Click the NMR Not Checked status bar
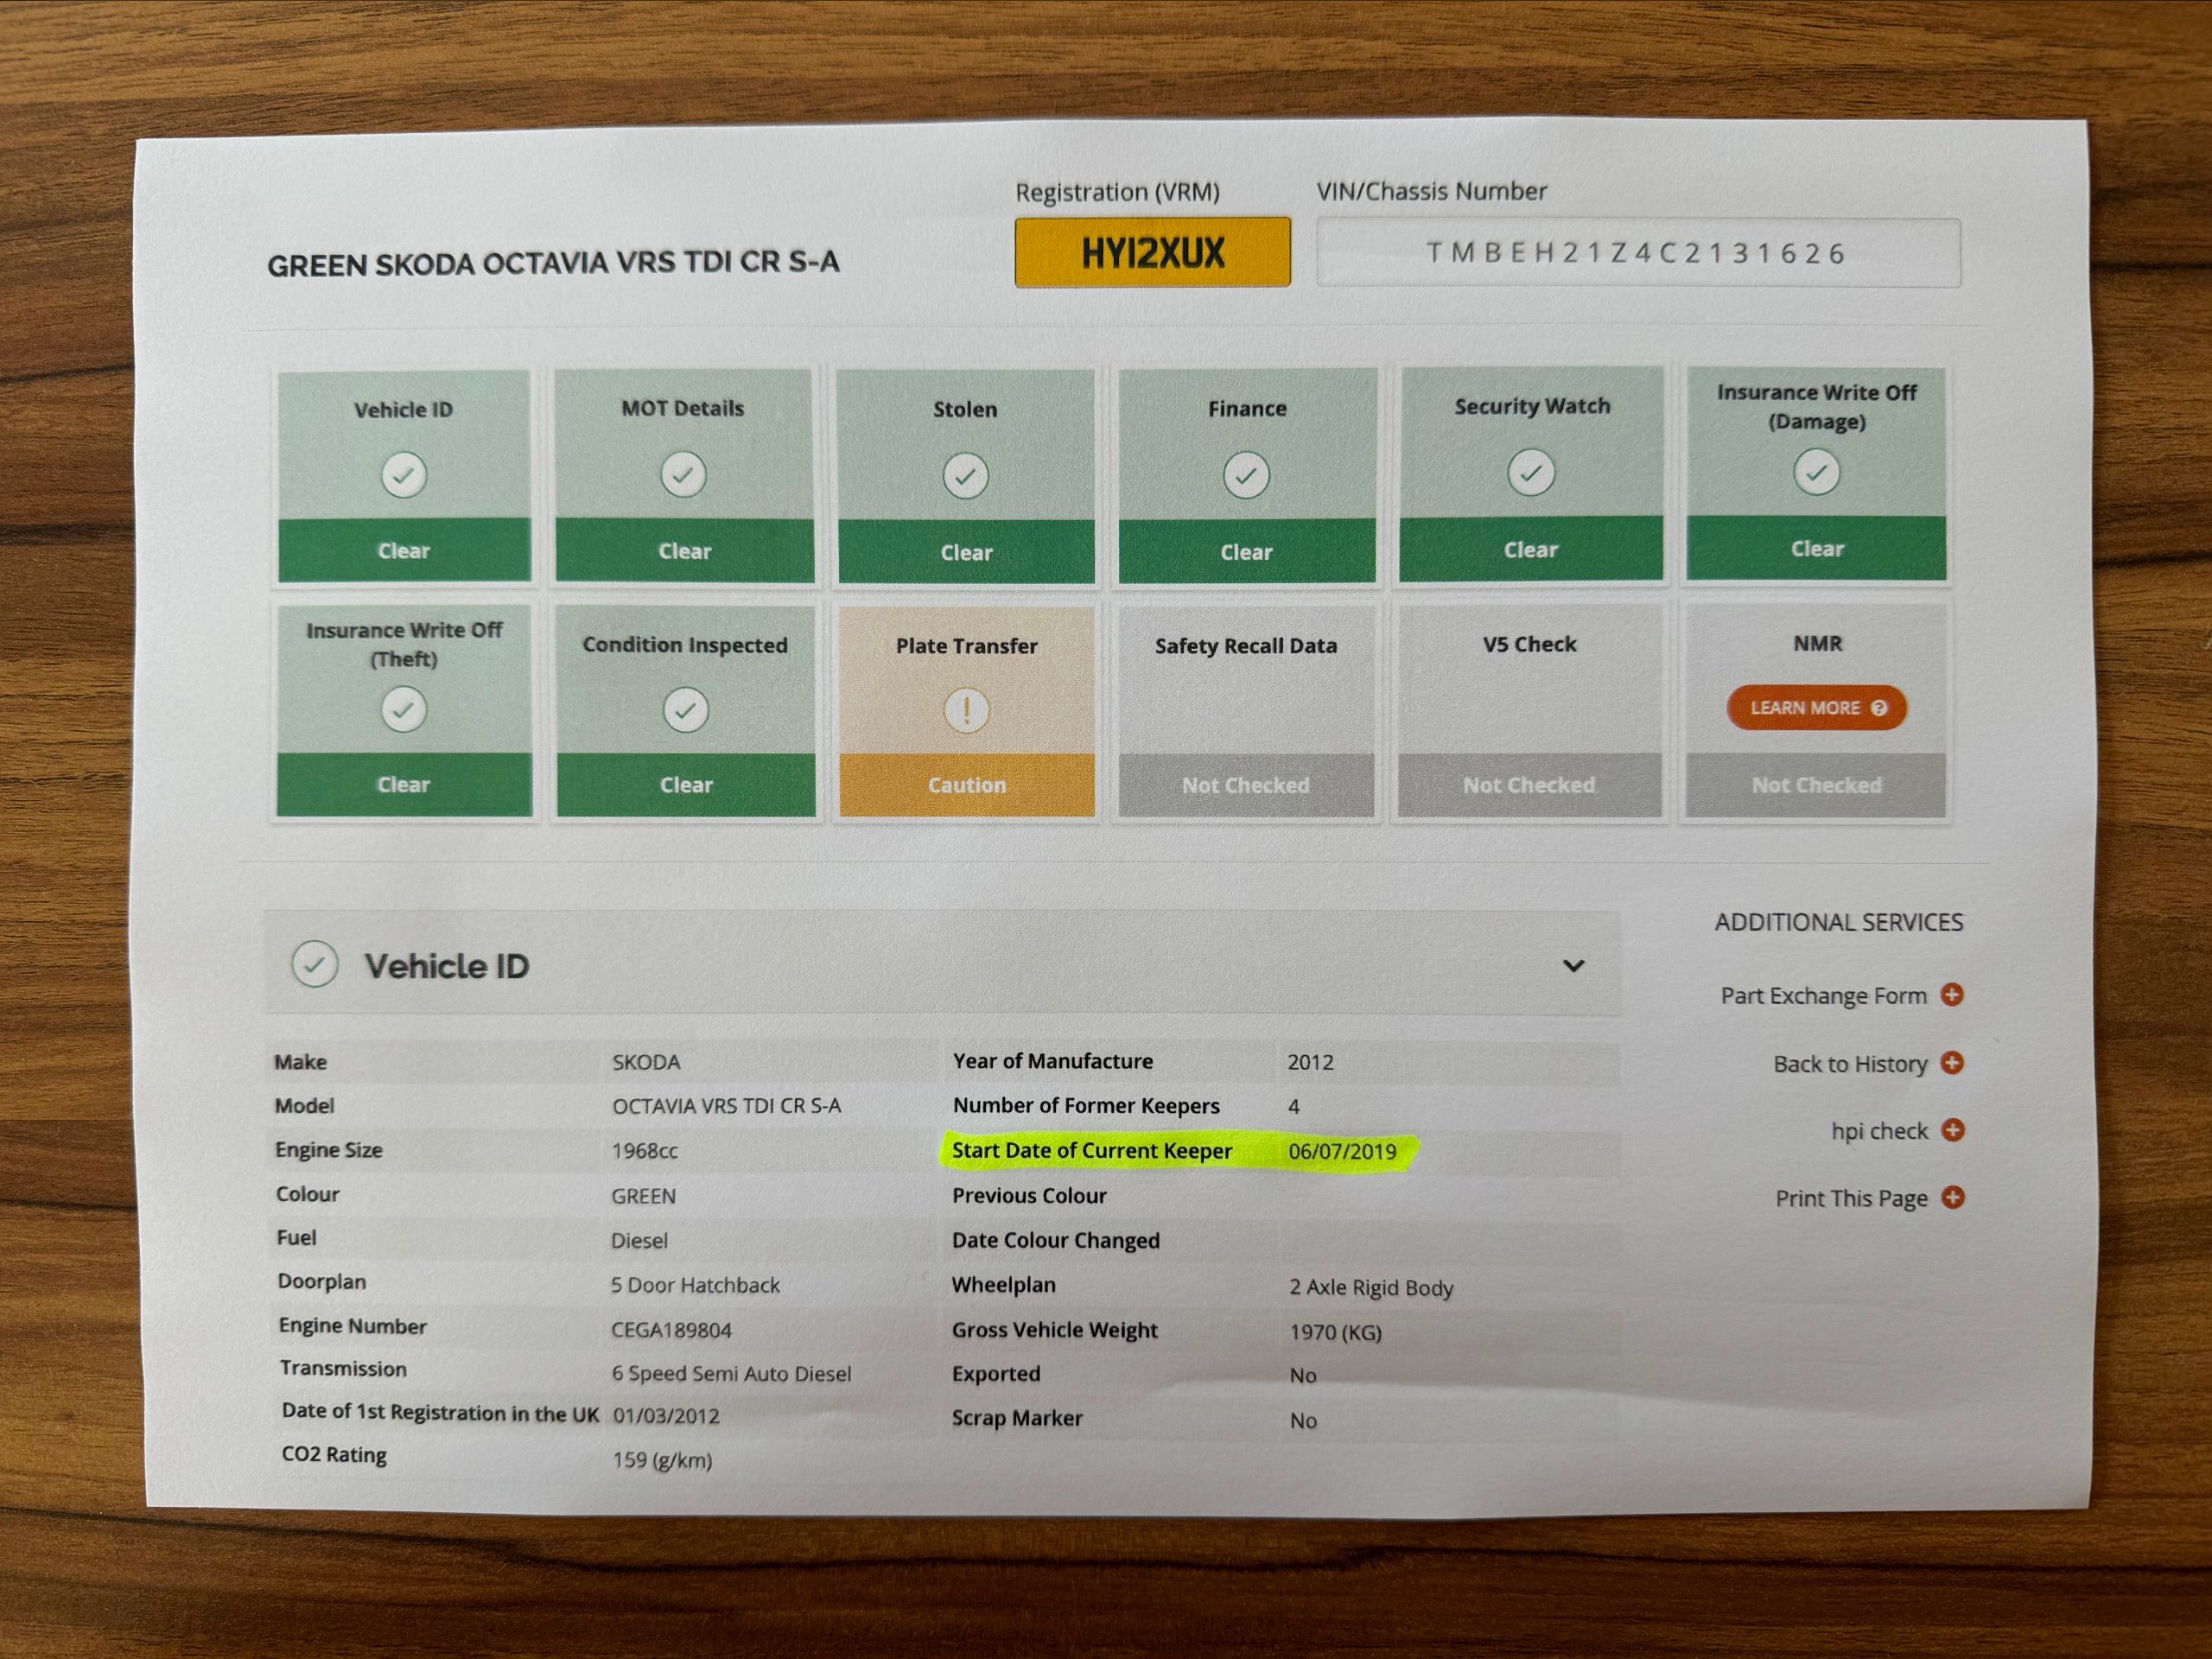The width and height of the screenshot is (2212, 1659). coord(1816,785)
